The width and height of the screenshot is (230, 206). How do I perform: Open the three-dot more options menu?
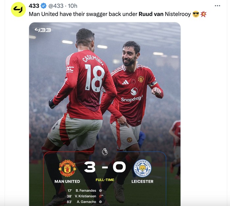coord(218,6)
